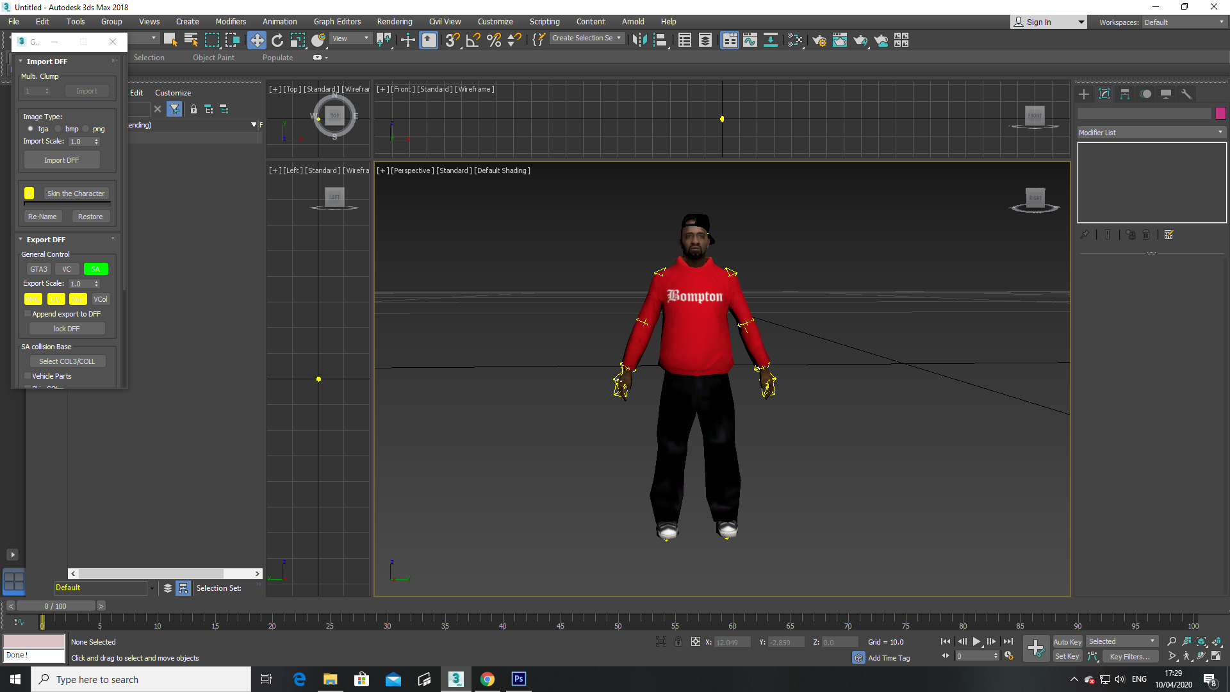Toggle Spinner Snap
The image size is (1230, 692).
point(514,40)
